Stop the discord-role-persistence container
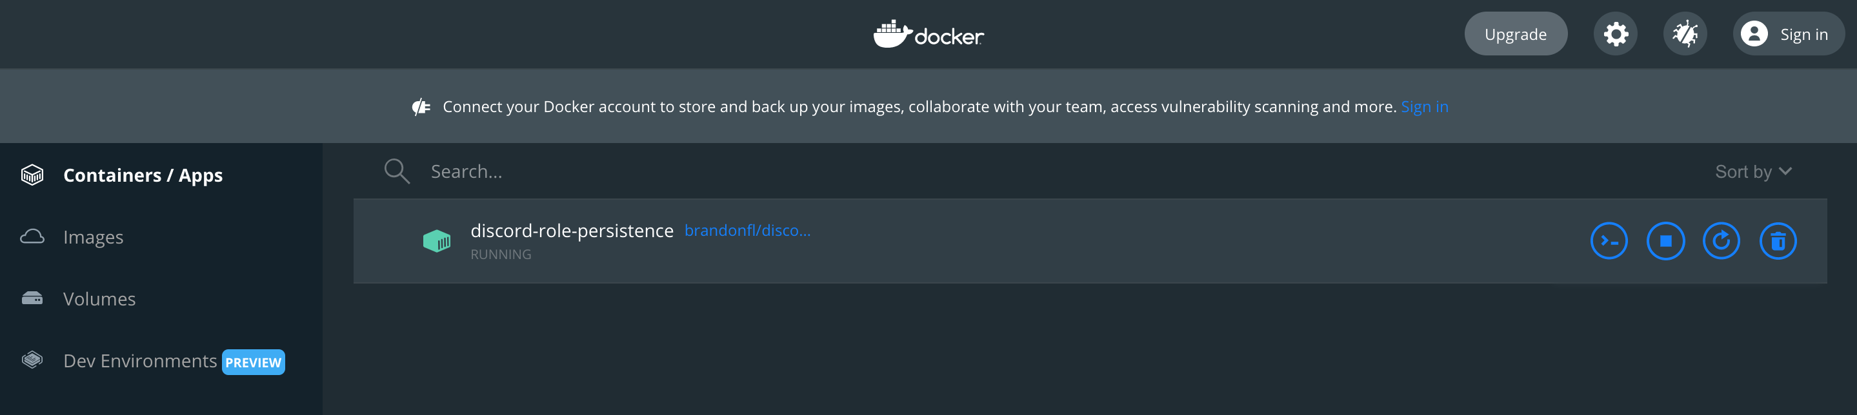Screen dimensions: 1857x415 (x=1665, y=240)
